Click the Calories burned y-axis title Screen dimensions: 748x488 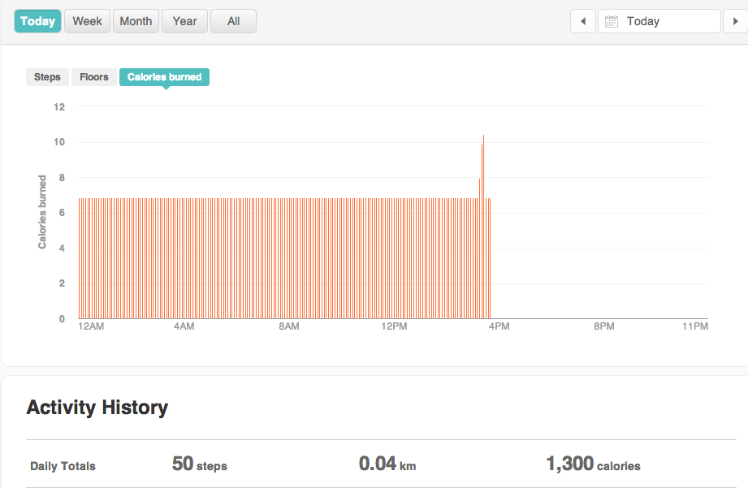[x=42, y=212]
